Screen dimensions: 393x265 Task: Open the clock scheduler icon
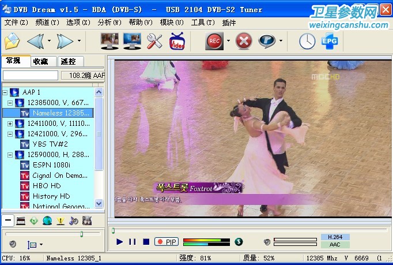[307, 41]
